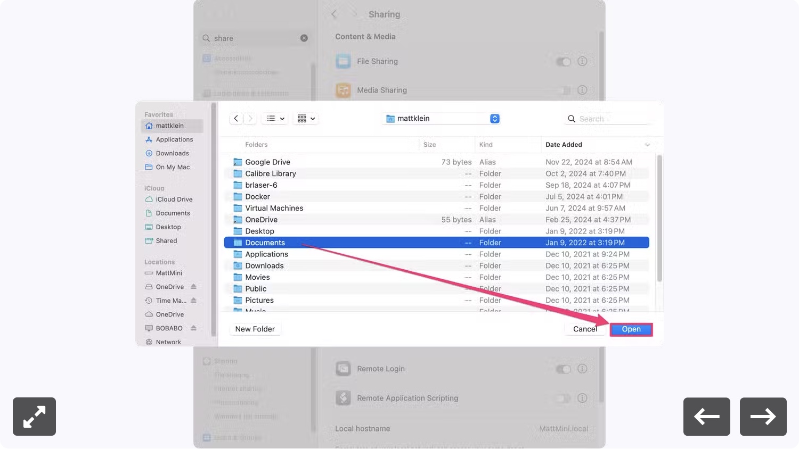Select the Docker folder
Viewport: 799px width, 449px height.
(x=436, y=197)
